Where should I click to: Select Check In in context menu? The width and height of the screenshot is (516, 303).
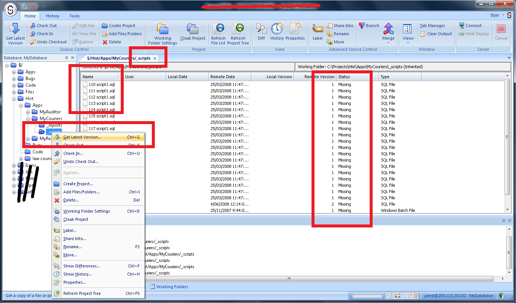tap(98, 153)
